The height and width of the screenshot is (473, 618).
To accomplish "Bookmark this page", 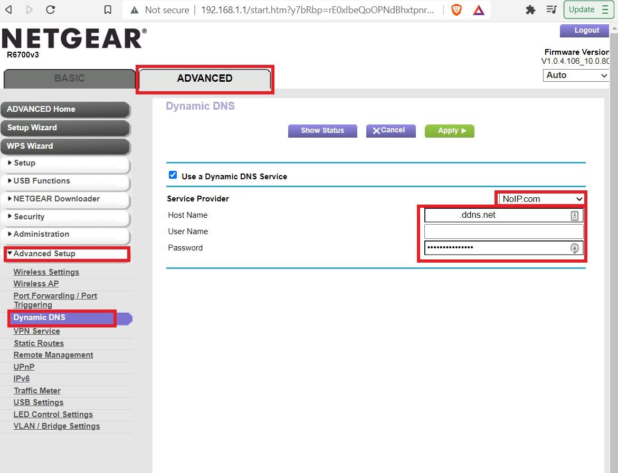I will click(x=108, y=9).
